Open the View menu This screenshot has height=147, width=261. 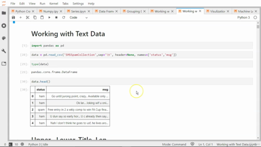(32, 4)
